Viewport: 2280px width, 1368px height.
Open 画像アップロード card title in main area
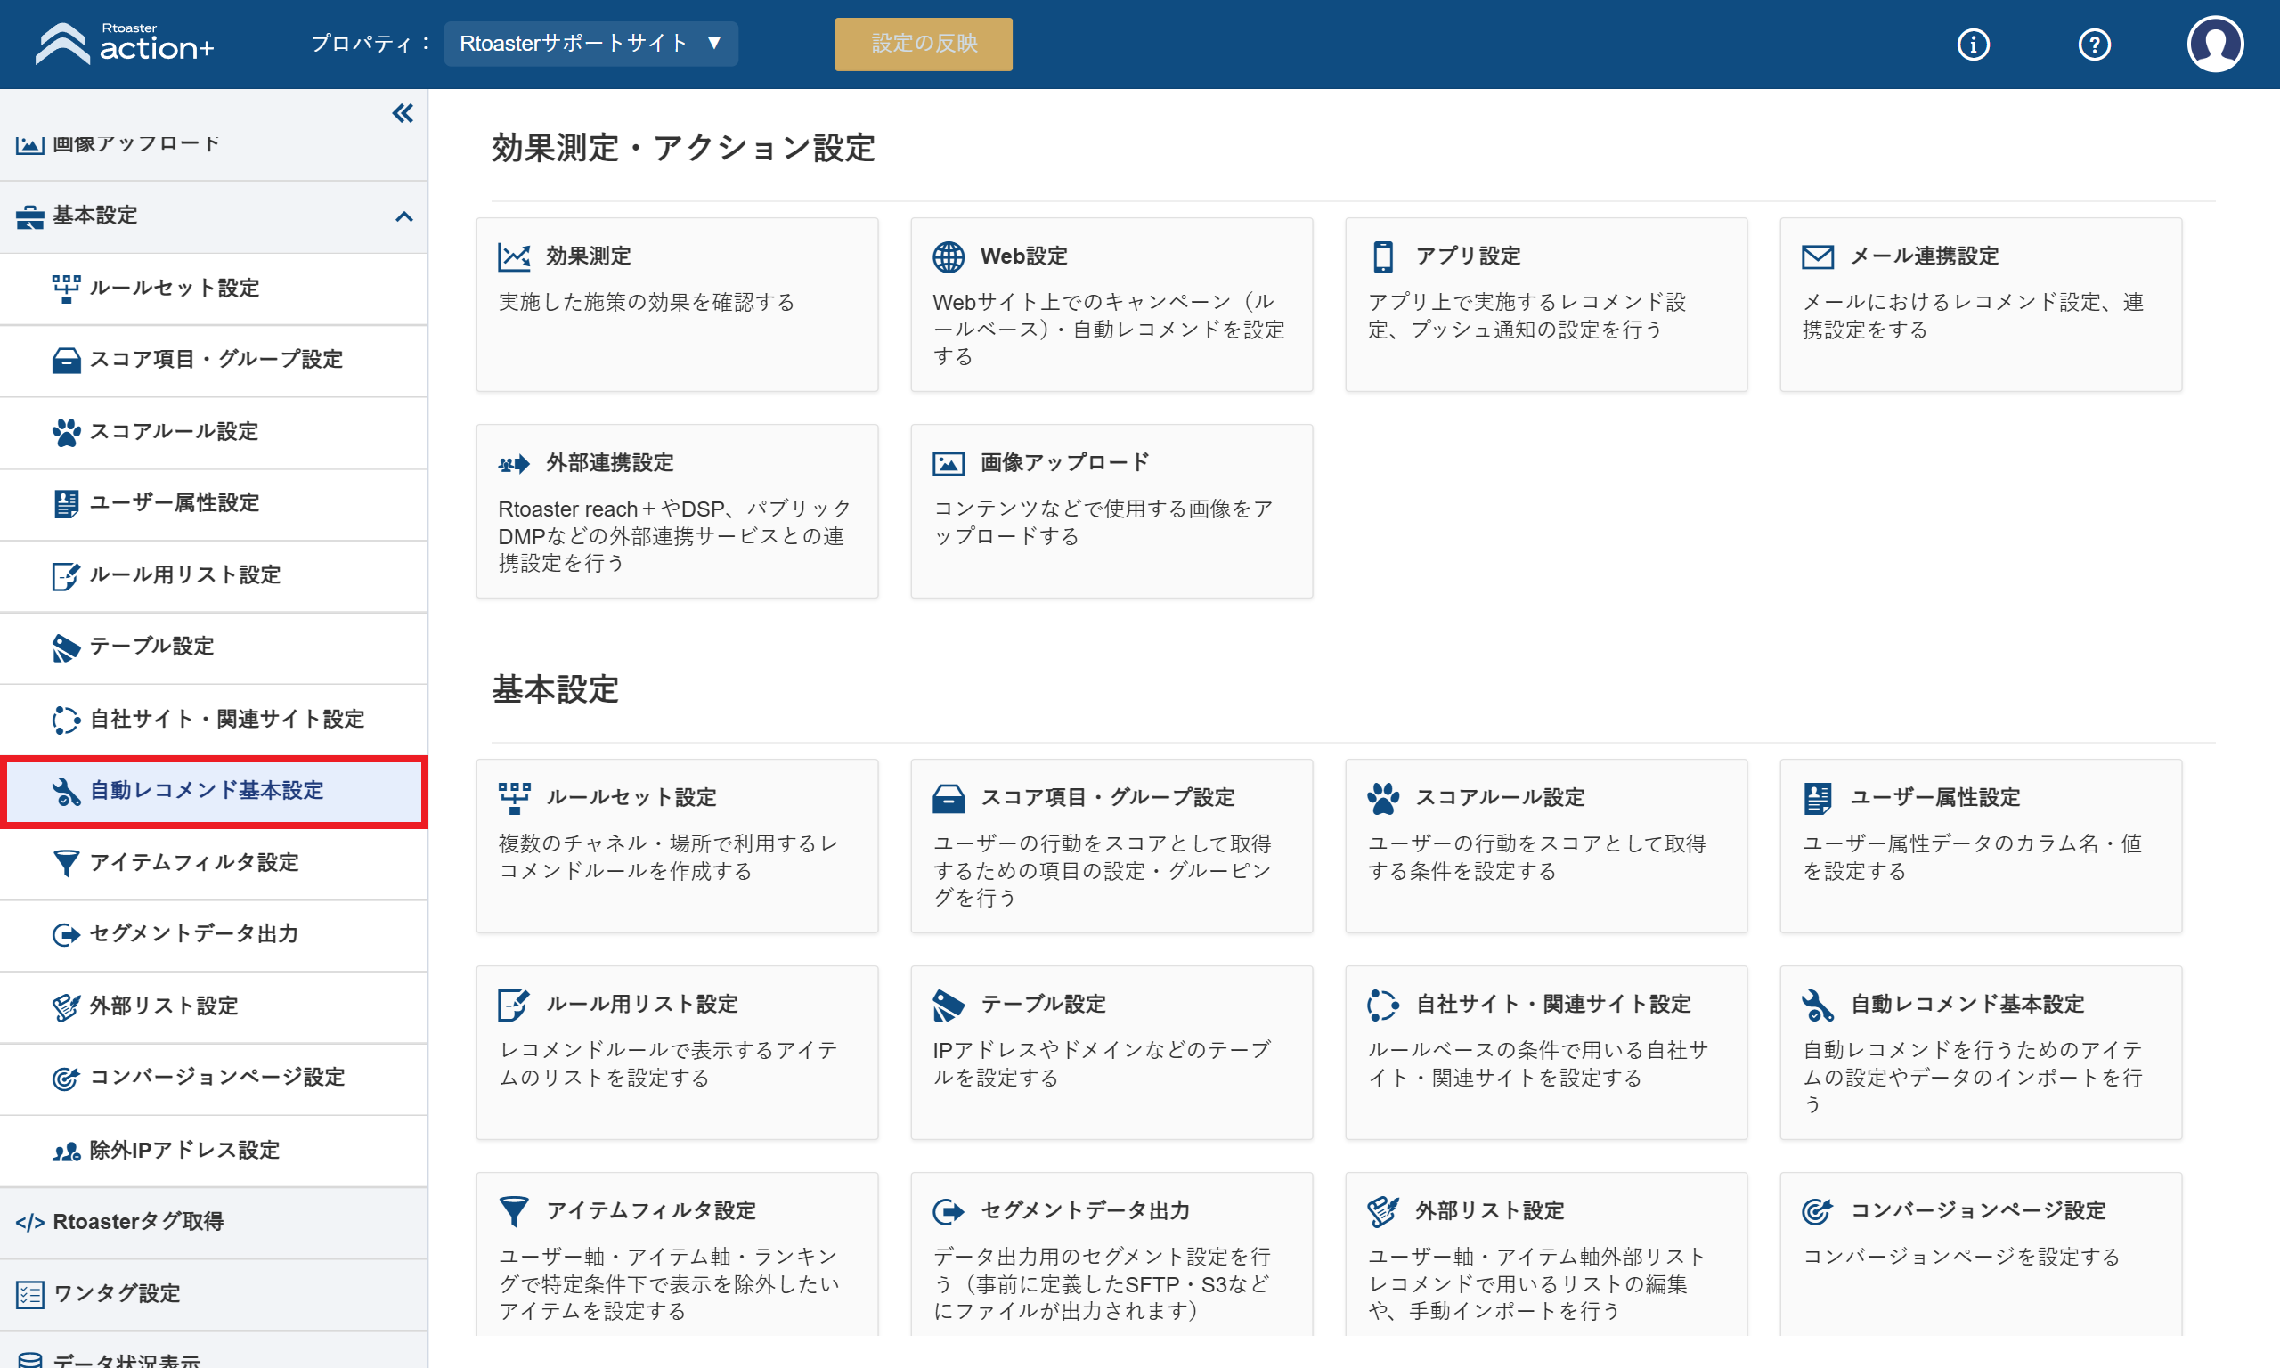[1064, 463]
